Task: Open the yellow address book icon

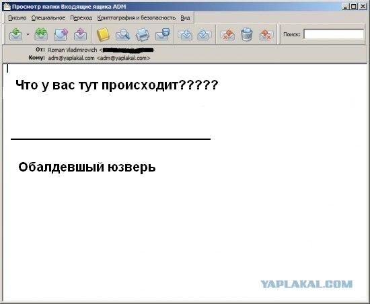Action: click(x=103, y=34)
